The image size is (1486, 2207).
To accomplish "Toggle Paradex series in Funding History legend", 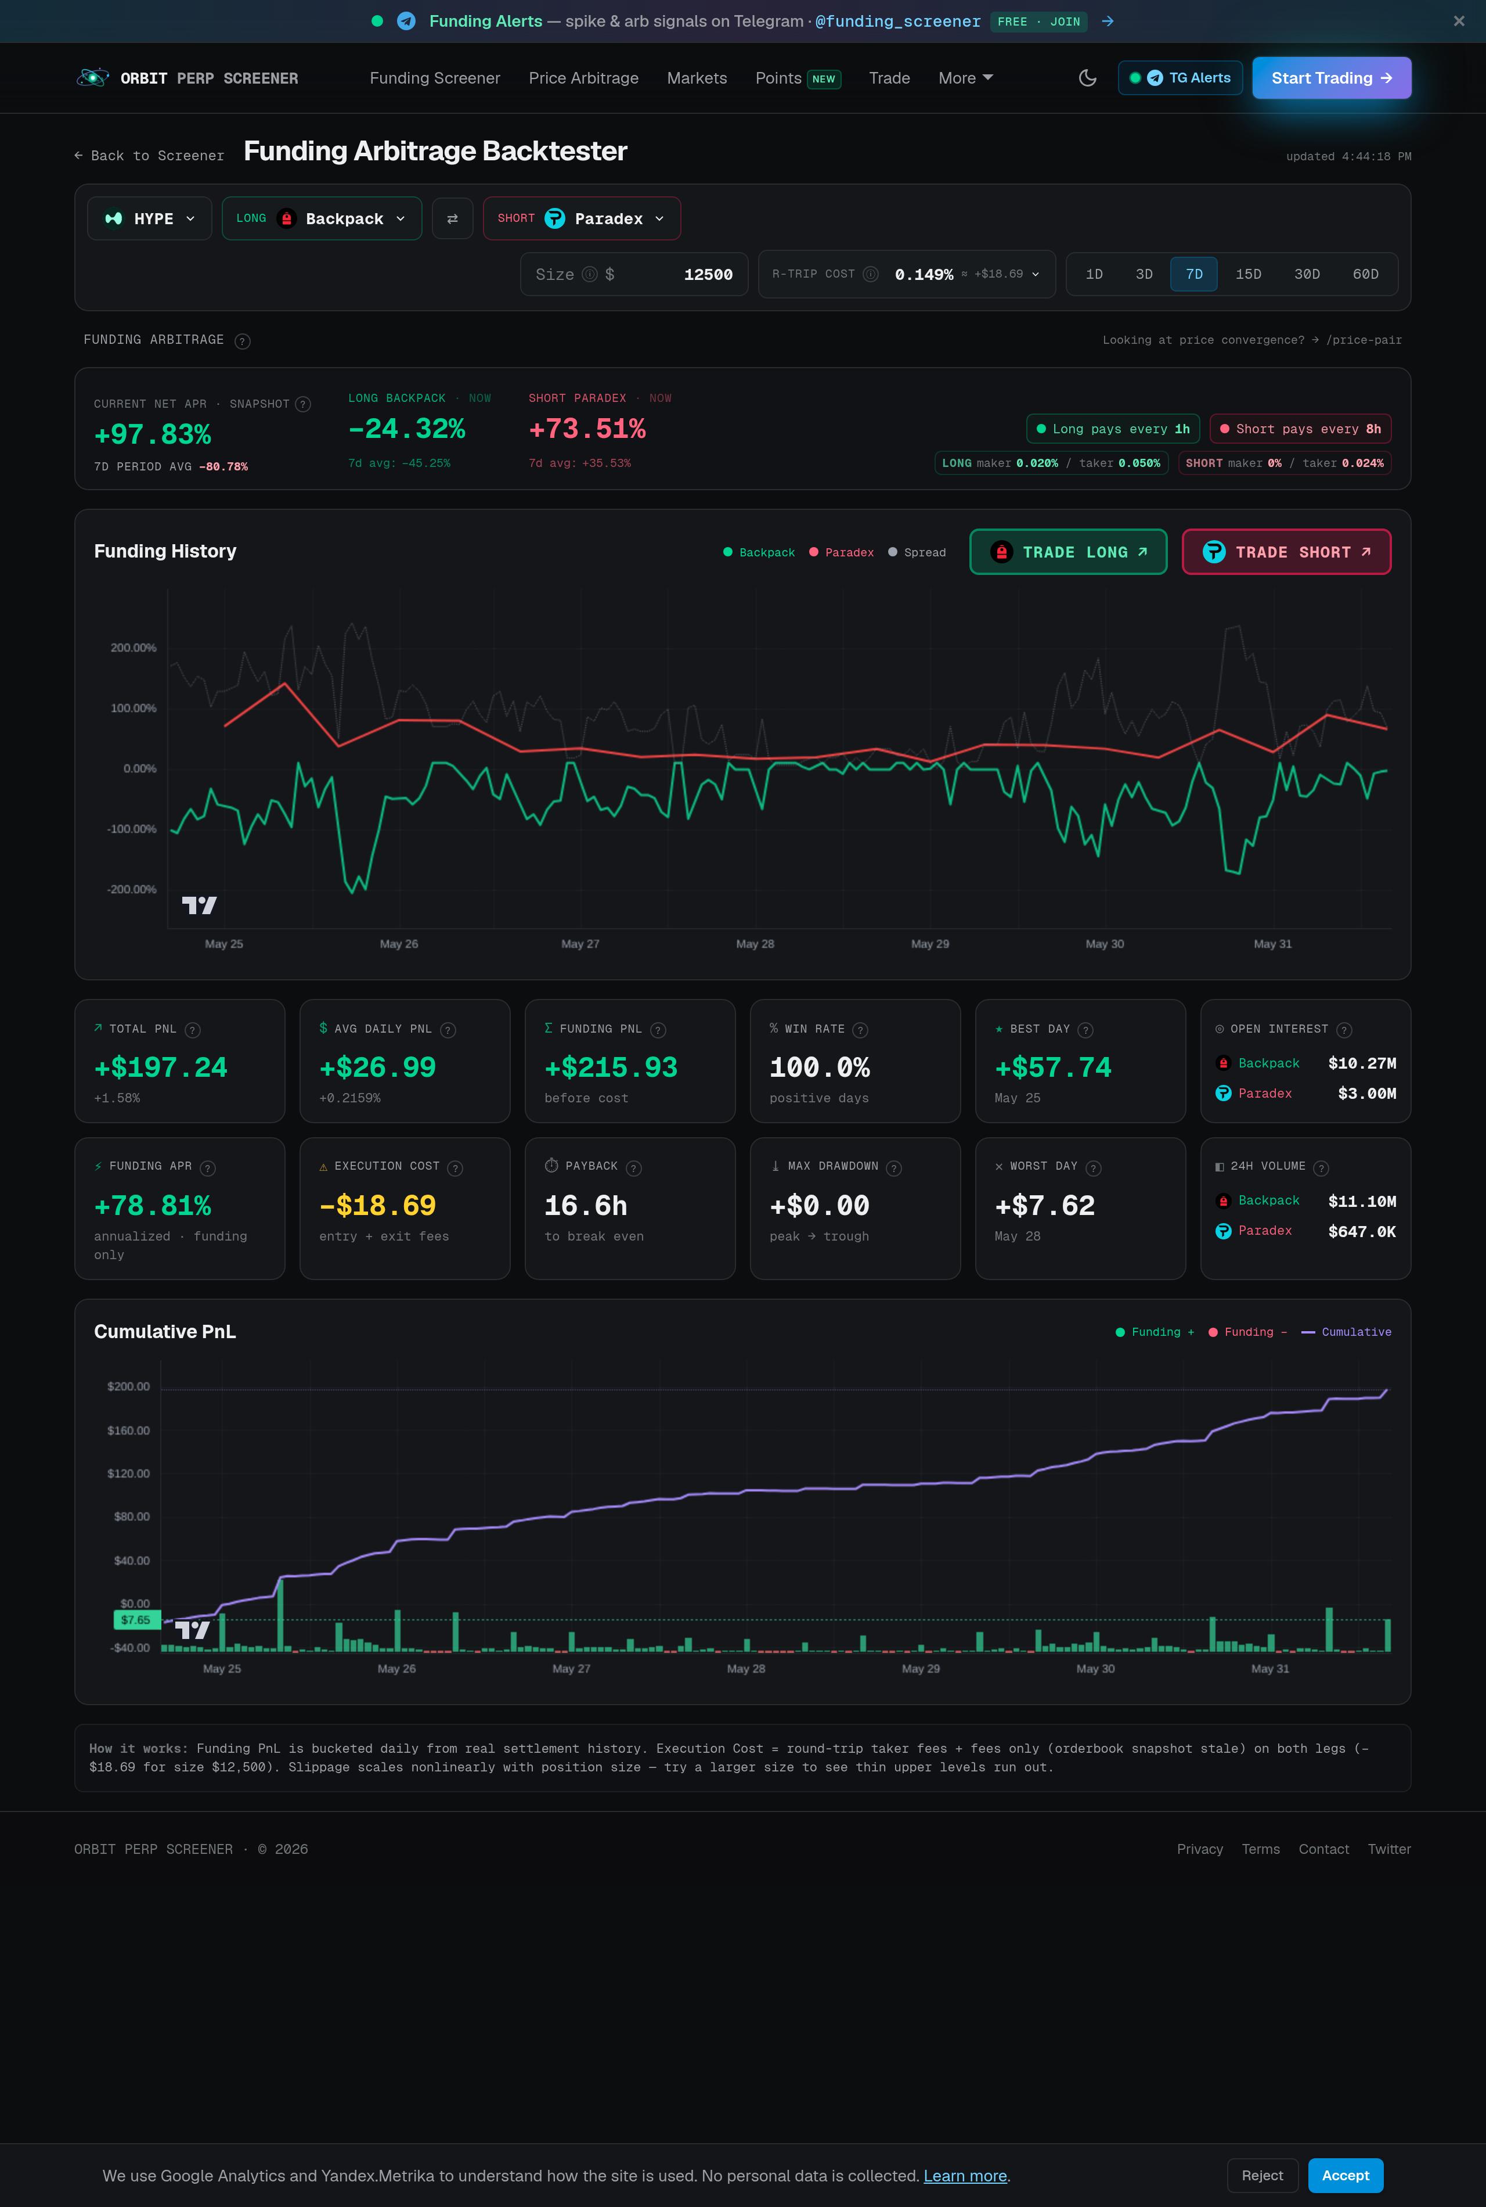I will coord(842,553).
